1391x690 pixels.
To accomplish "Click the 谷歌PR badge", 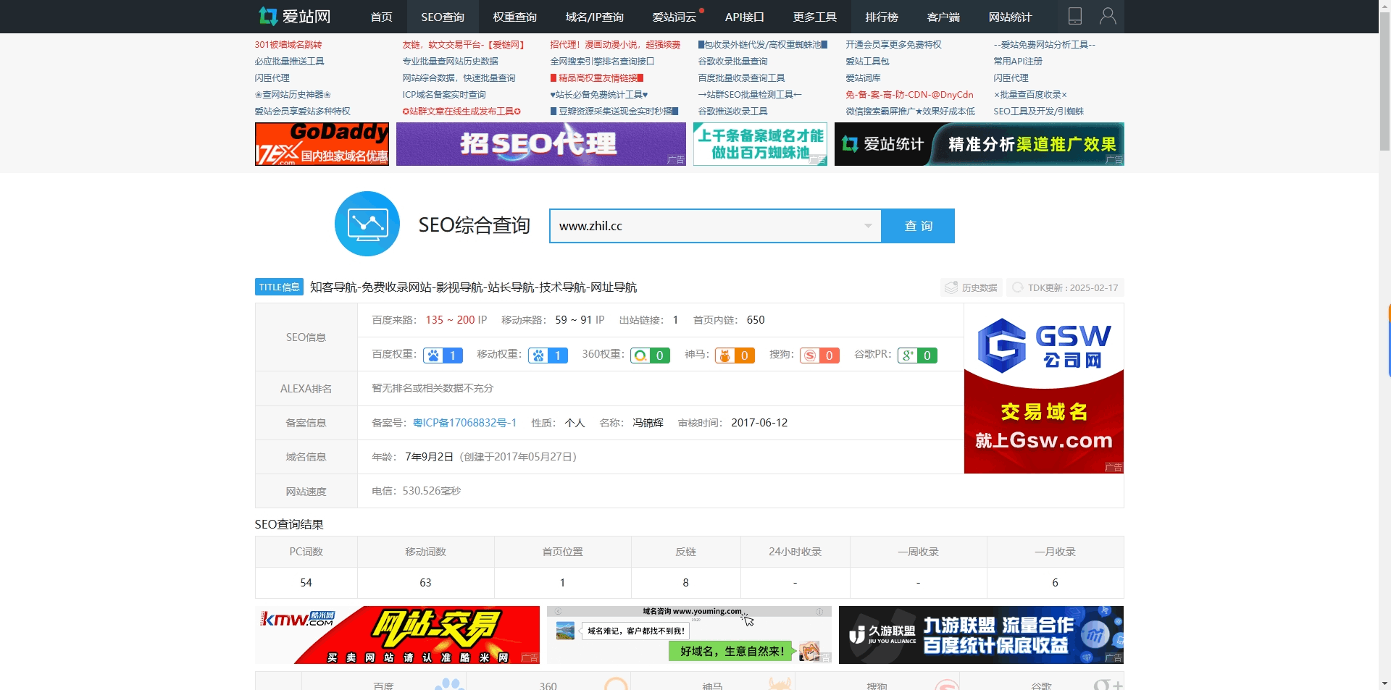I will pos(917,355).
